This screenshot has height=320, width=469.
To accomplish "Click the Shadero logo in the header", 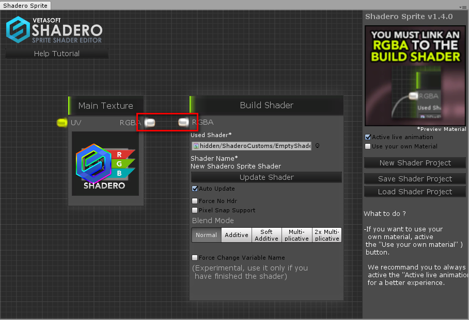I will [54, 30].
